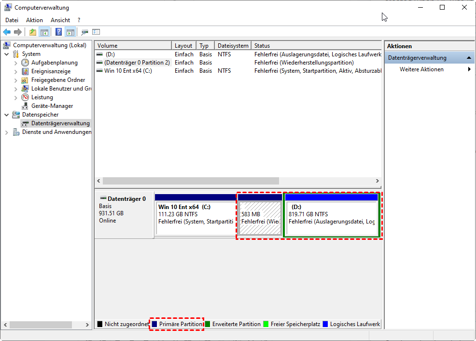The width and height of the screenshot is (476, 341).
Task: Click the drive connection toolbar icon
Action: 84,32
